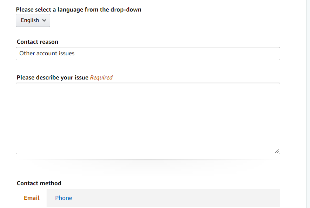This screenshot has height=208, width=310.
Task: Switch to the Email contact tab
Action: point(32,198)
